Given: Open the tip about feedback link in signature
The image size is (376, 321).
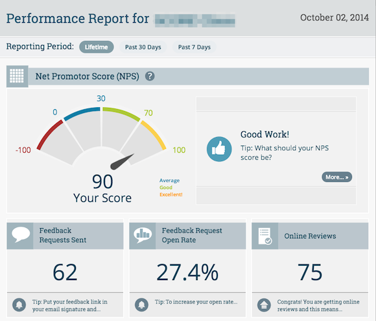Looking at the screenshot, I should (x=70, y=305).
